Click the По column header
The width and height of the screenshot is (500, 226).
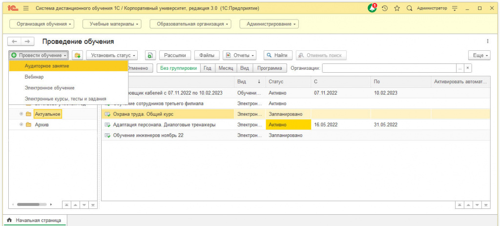(x=401, y=82)
